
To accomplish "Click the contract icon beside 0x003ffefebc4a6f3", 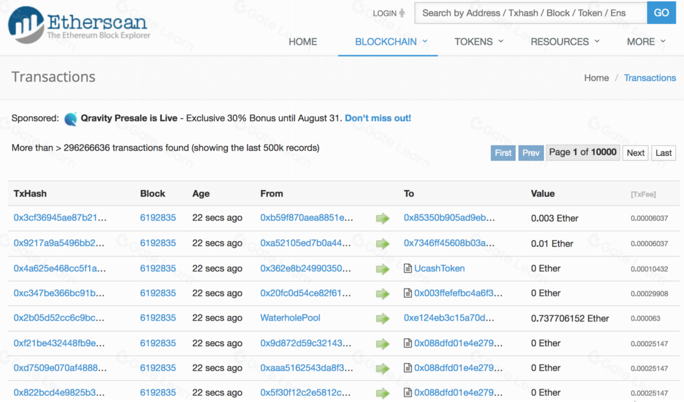I will click(x=408, y=293).
